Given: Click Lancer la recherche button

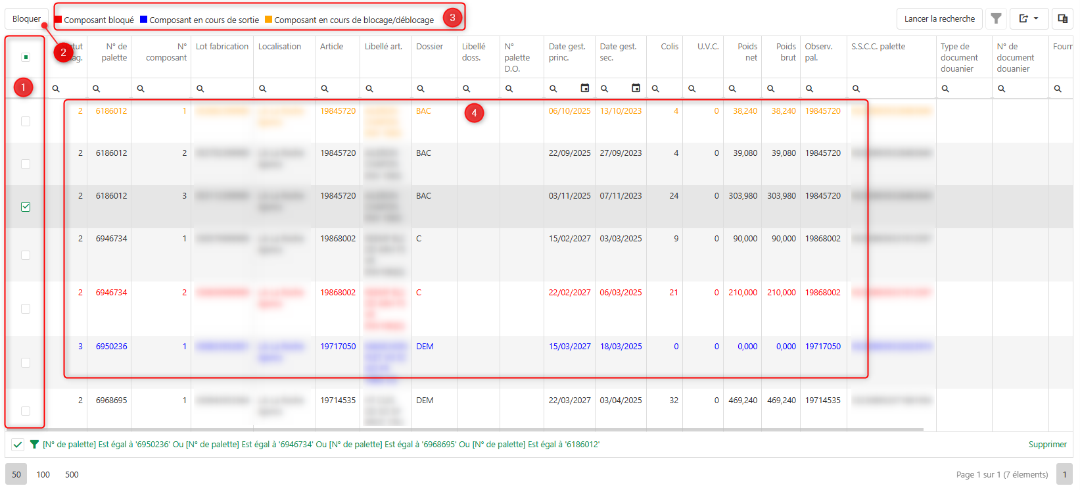Looking at the screenshot, I should 939,19.
